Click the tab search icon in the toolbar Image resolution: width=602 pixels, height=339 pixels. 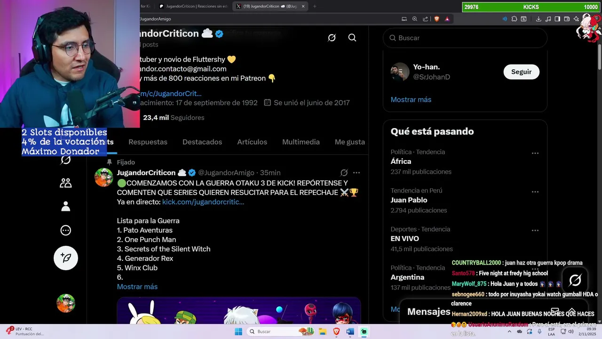523,19
